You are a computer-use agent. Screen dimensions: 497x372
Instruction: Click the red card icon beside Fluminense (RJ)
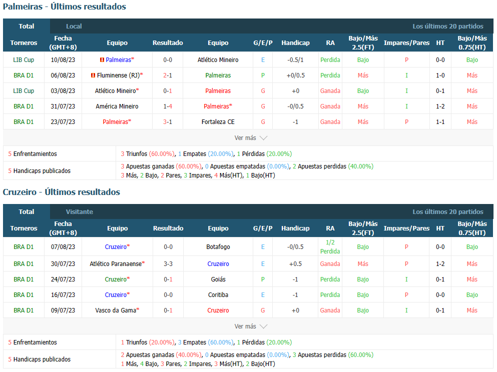[x=93, y=75]
